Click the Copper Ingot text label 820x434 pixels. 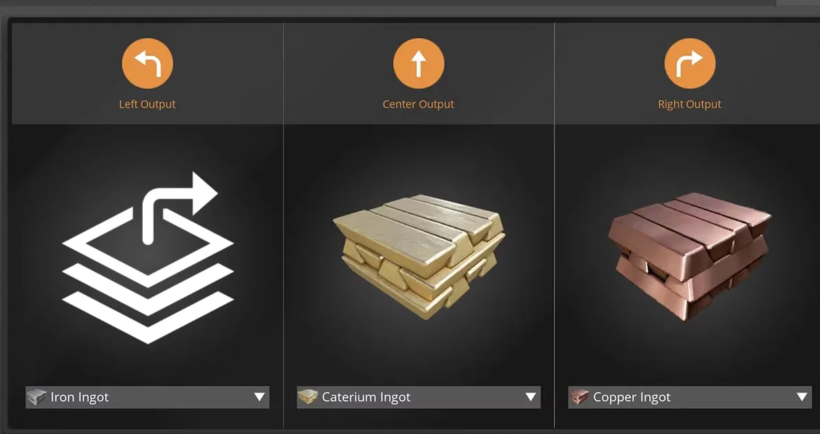tap(632, 398)
